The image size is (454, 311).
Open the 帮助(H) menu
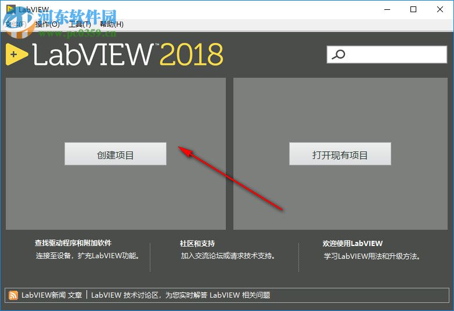pyautogui.click(x=111, y=24)
